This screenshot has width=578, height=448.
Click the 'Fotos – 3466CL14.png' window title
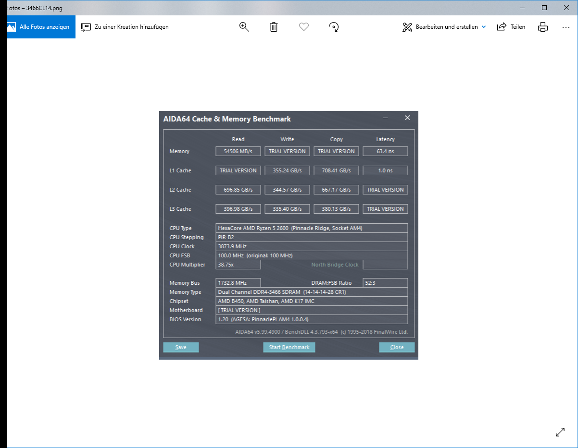coord(34,8)
